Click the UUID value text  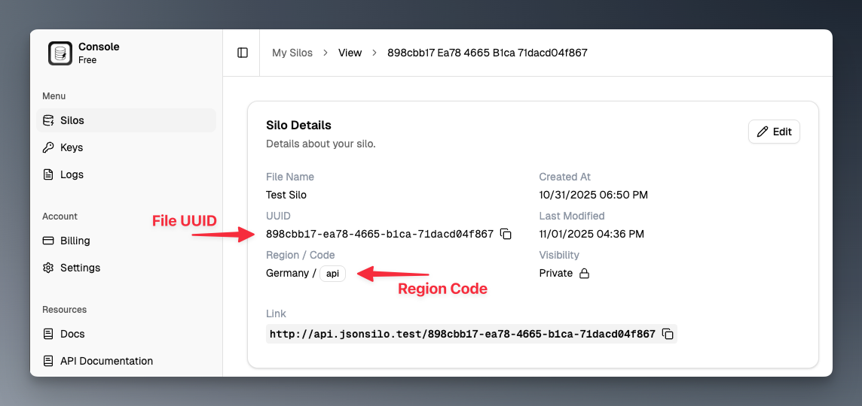tap(380, 234)
